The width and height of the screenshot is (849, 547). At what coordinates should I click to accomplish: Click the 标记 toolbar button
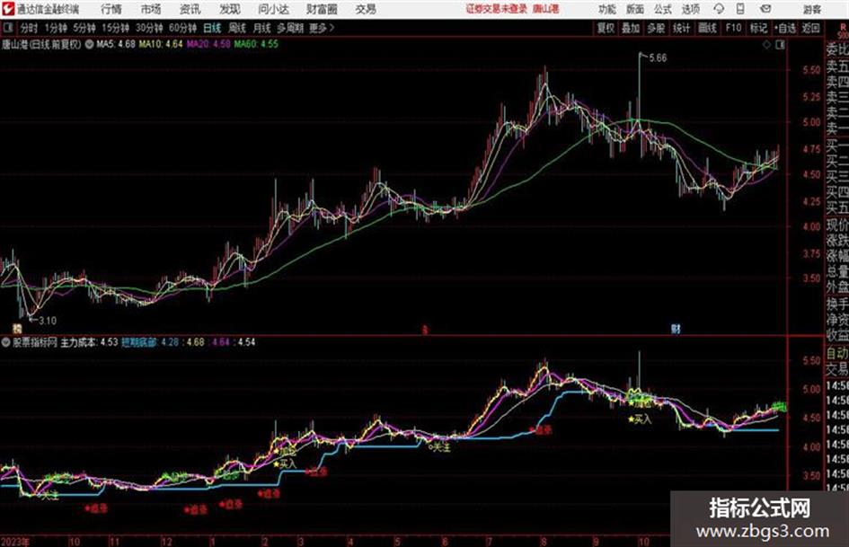pos(758,28)
